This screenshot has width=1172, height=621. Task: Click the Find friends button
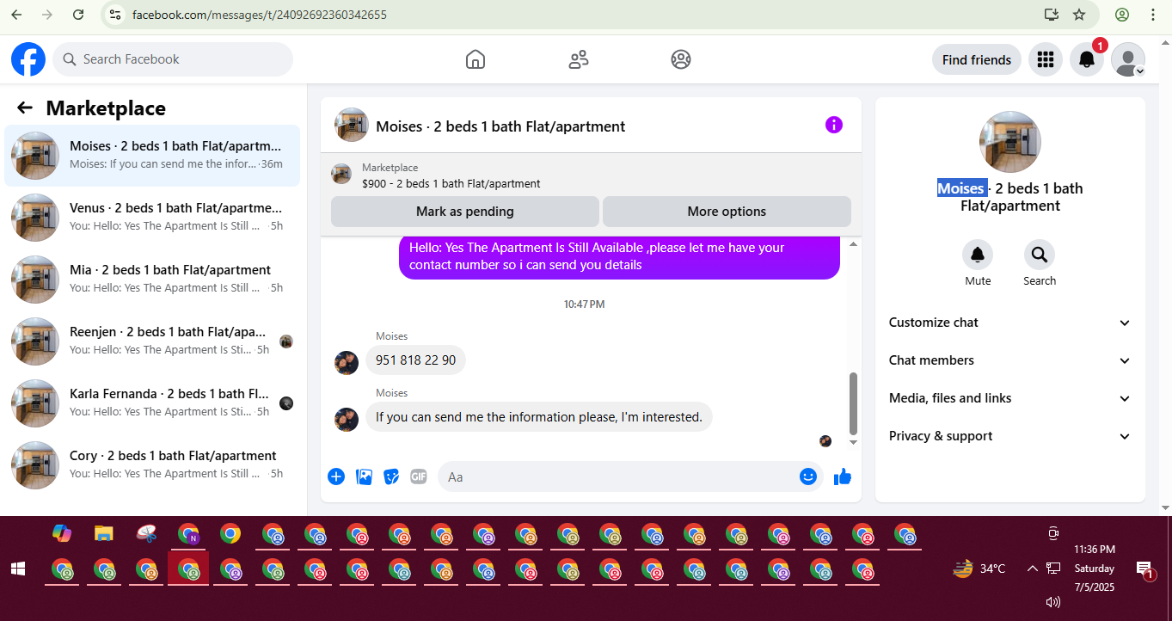977,59
